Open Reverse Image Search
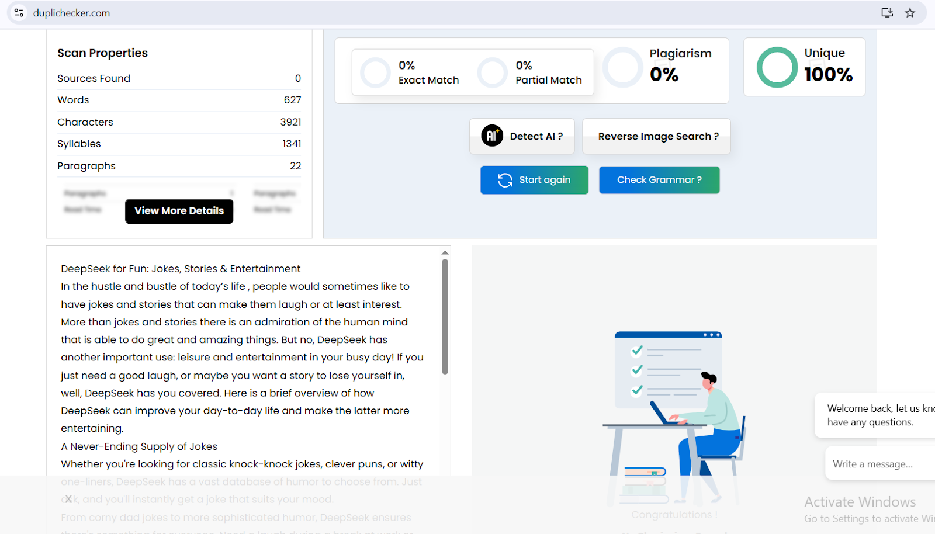935x534 pixels. 656,136
